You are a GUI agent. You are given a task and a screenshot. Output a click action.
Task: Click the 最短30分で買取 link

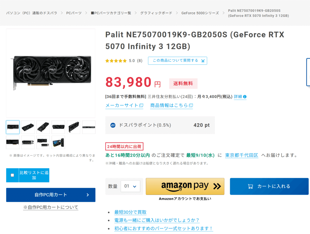click(130, 212)
